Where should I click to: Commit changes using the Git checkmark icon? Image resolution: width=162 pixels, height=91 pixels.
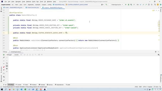pyautogui.click(x=143, y=5)
